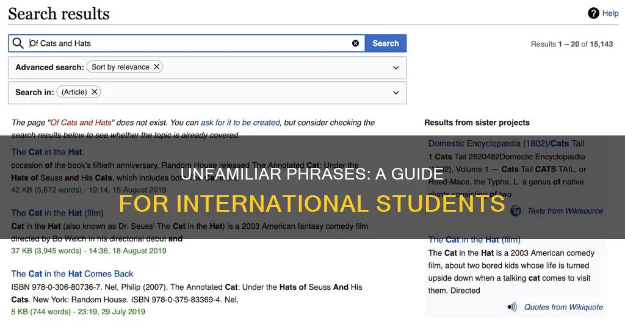
Task: Click 'Results from sister projects' heading
Action: point(477,123)
